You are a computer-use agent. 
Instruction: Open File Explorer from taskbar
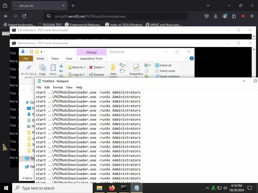(x=99, y=188)
